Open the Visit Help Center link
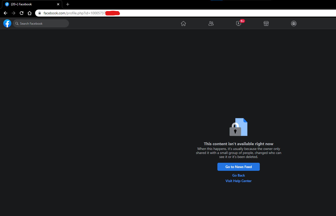 [x=238, y=181]
